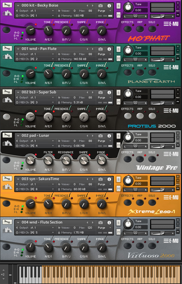Shift keyboard octave down
The width and height of the screenshot is (182, 284).
click(x=3, y=279)
